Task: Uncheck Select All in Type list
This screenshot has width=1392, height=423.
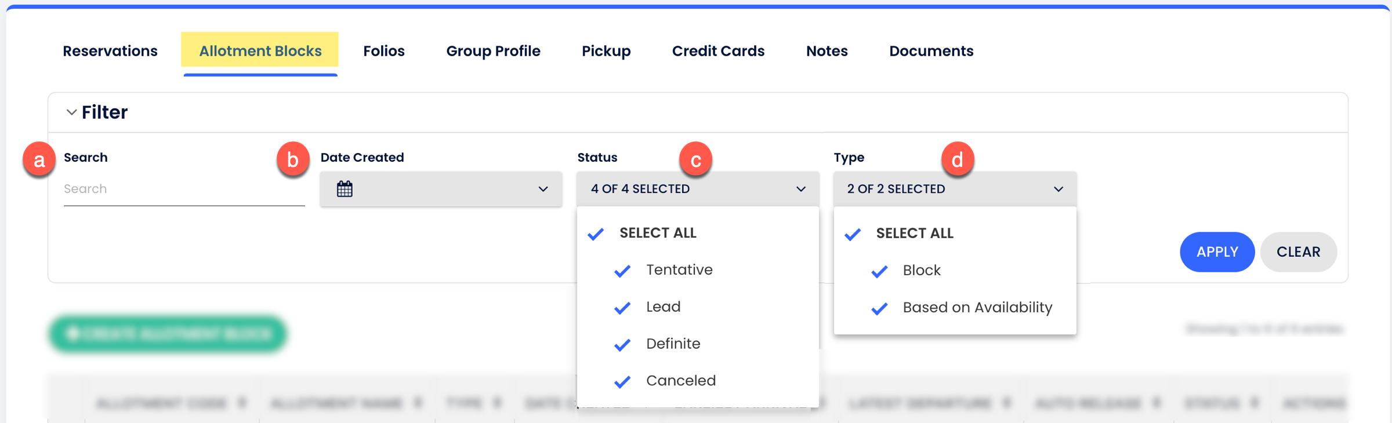Action: pyautogui.click(x=853, y=234)
